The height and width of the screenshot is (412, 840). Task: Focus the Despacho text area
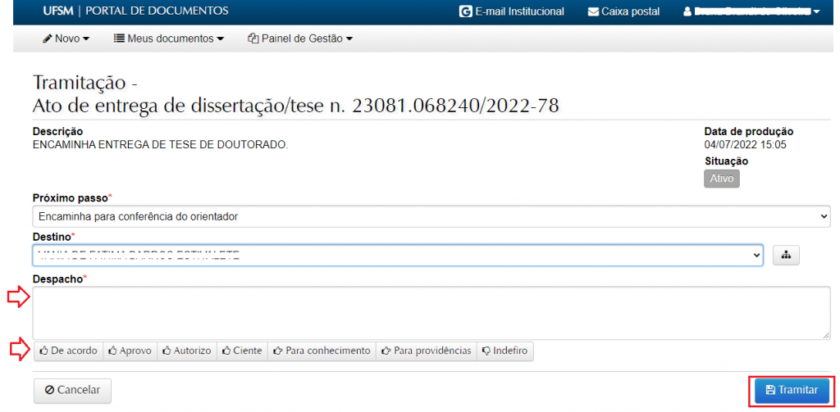tap(431, 312)
